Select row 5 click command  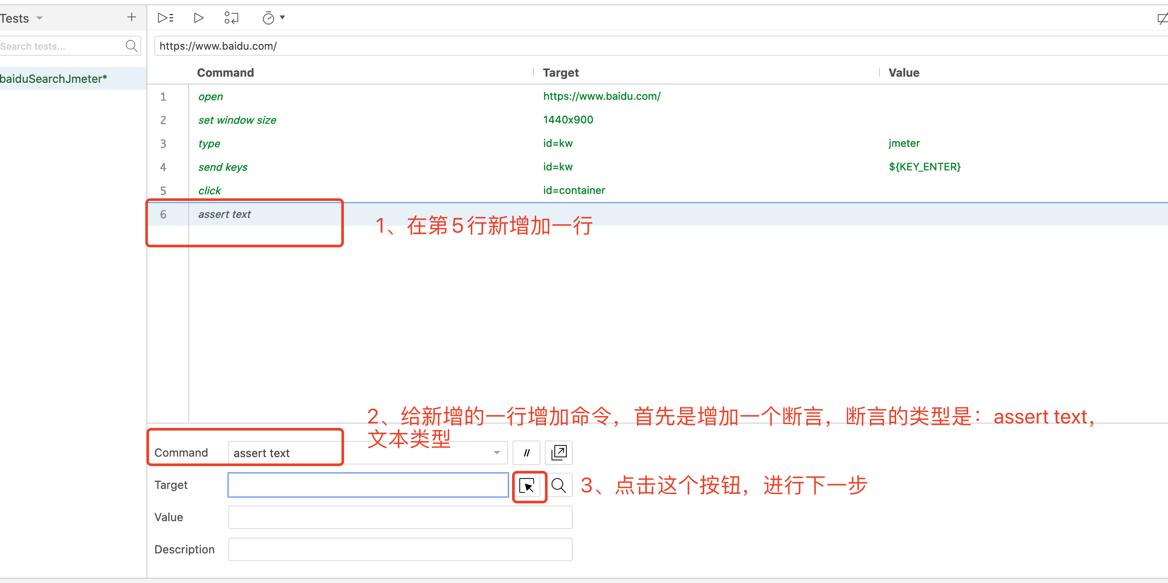coord(209,190)
